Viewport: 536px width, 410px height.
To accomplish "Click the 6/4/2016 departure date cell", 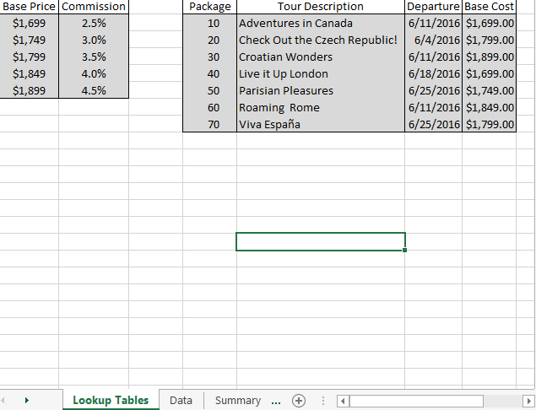I will point(434,40).
